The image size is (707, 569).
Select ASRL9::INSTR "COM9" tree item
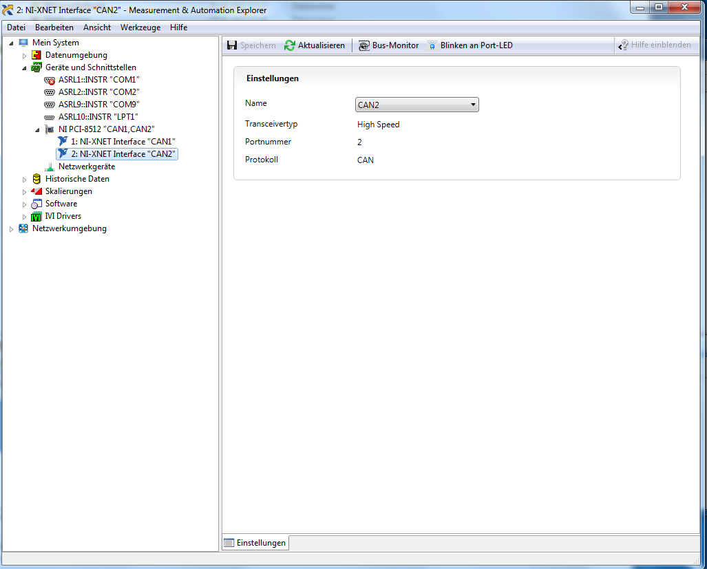[98, 105]
